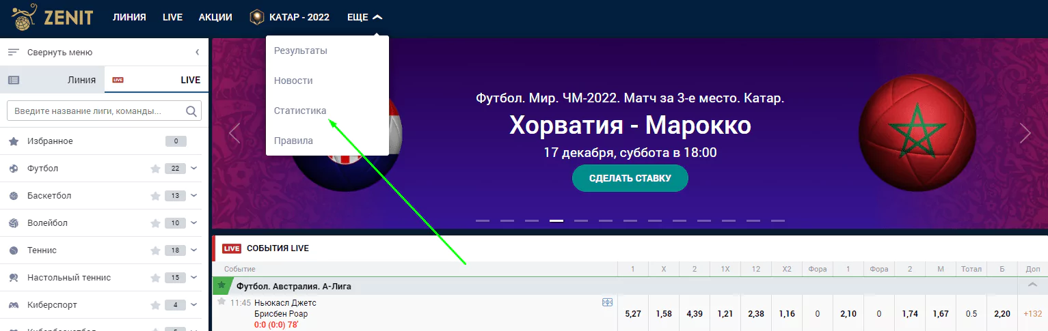Favorite Футбол with the star icon
1048x331 pixels.
click(155, 169)
